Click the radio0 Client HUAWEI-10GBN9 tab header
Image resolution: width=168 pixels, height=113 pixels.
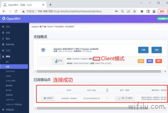pyautogui.click(x=53, y=27)
